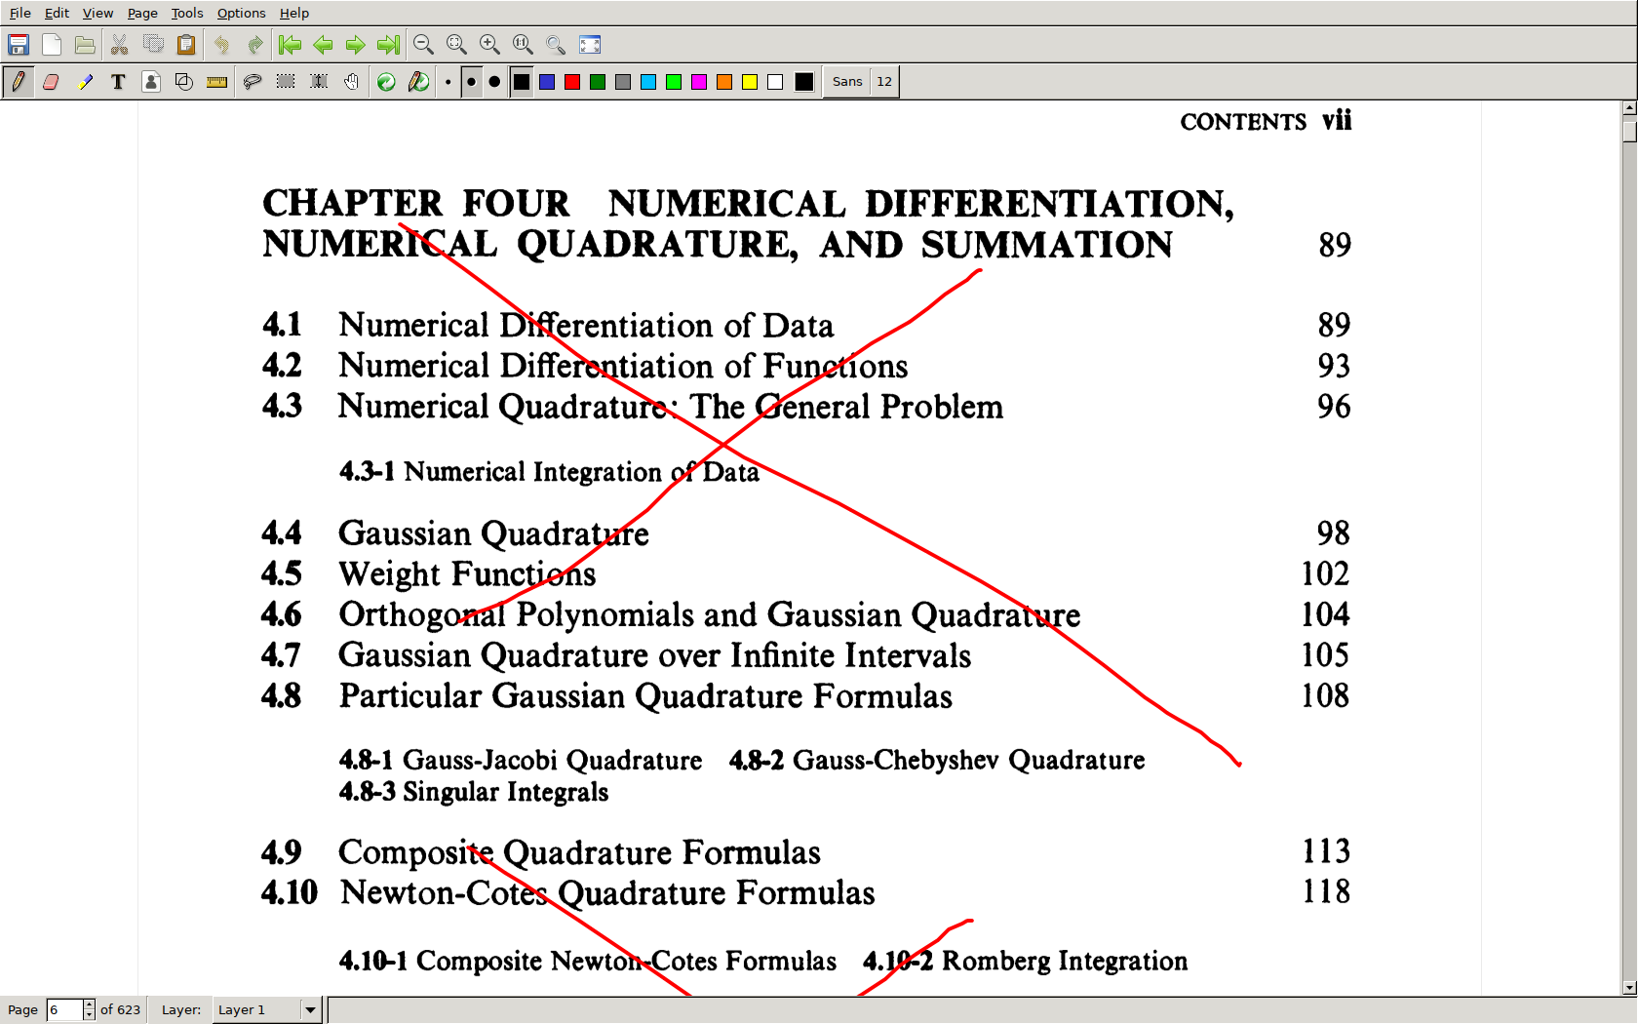Choose the Hand tool
The height and width of the screenshot is (1024, 1638).
352,82
